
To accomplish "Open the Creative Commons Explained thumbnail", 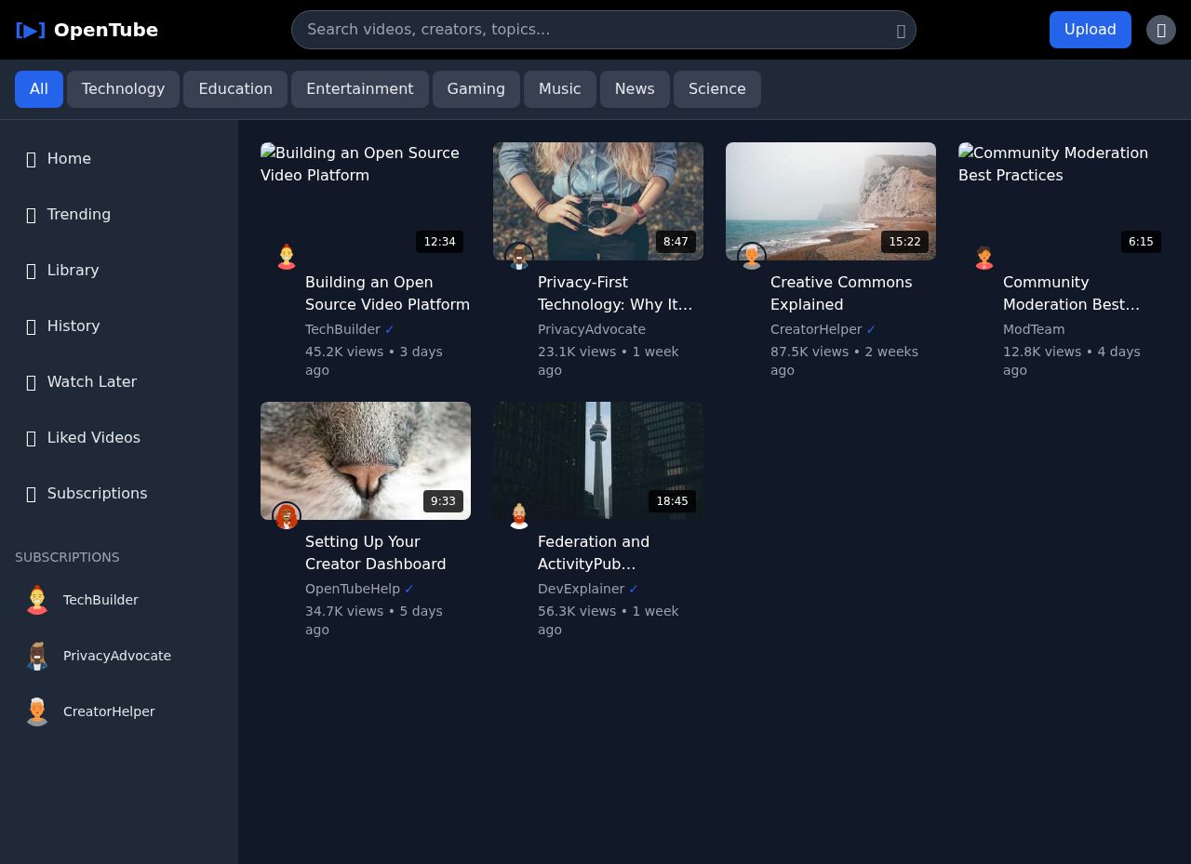I will (x=830, y=201).
